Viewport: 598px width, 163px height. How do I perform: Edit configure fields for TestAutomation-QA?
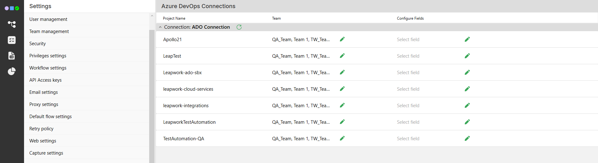click(467, 138)
